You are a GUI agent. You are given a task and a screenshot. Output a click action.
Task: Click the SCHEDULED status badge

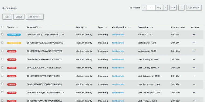click(x=14, y=35)
